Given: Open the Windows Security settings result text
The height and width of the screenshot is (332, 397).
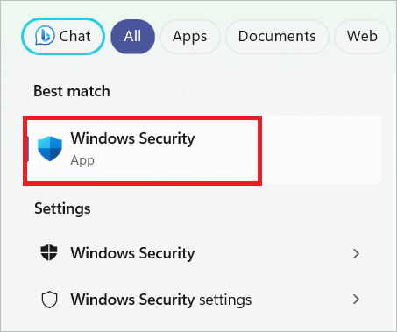Looking at the screenshot, I should pos(161,300).
